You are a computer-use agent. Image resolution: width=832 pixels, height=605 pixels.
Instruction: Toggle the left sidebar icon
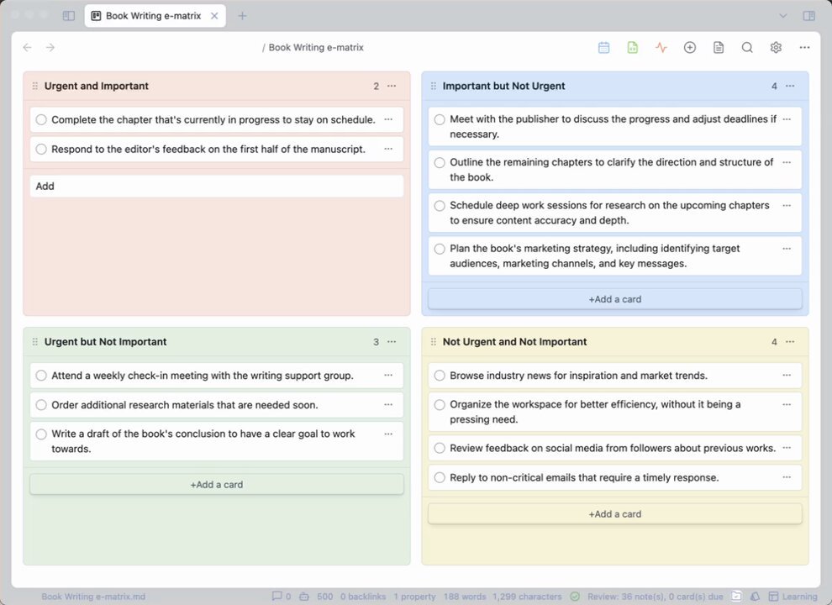pos(69,16)
